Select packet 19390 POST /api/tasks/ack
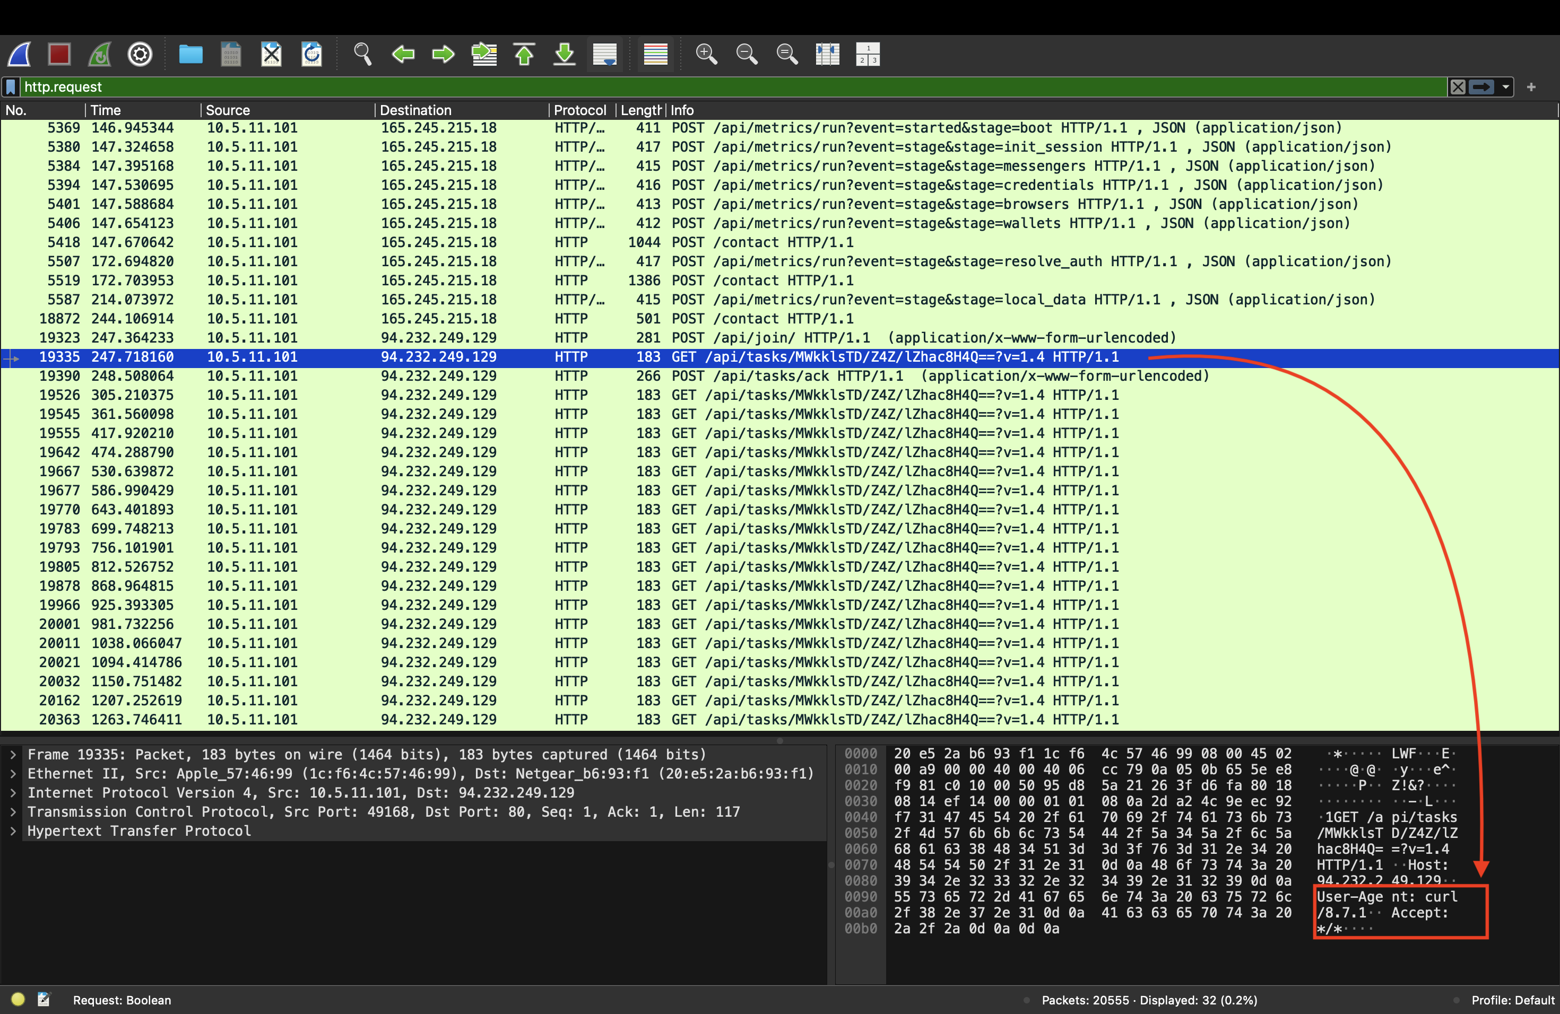 click(x=779, y=376)
